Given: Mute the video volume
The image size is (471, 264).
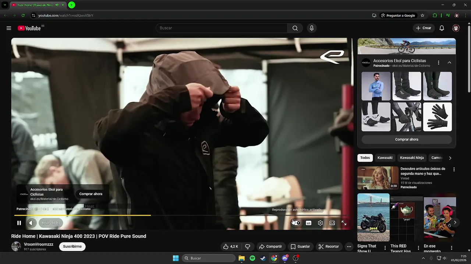Looking at the screenshot, I should point(32,223).
